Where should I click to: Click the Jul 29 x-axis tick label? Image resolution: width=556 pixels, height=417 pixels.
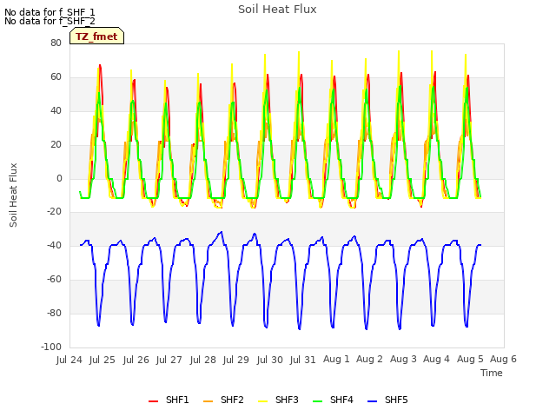pos(236,360)
